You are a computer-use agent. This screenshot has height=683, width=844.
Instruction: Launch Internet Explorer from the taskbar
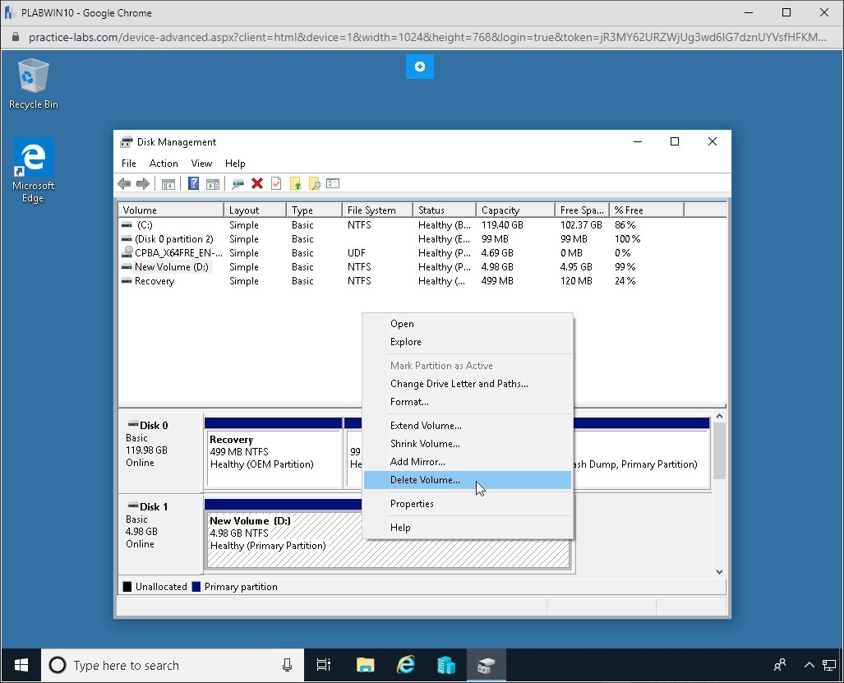(406, 665)
